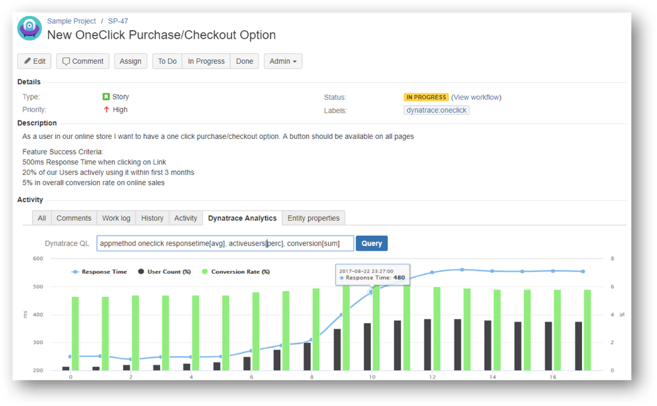Open the Sample Project breadcrumb link
Image resolution: width=657 pixels, height=406 pixels.
[71, 21]
